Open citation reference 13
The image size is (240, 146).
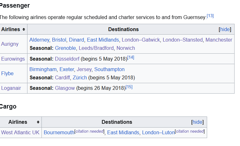[210, 16]
